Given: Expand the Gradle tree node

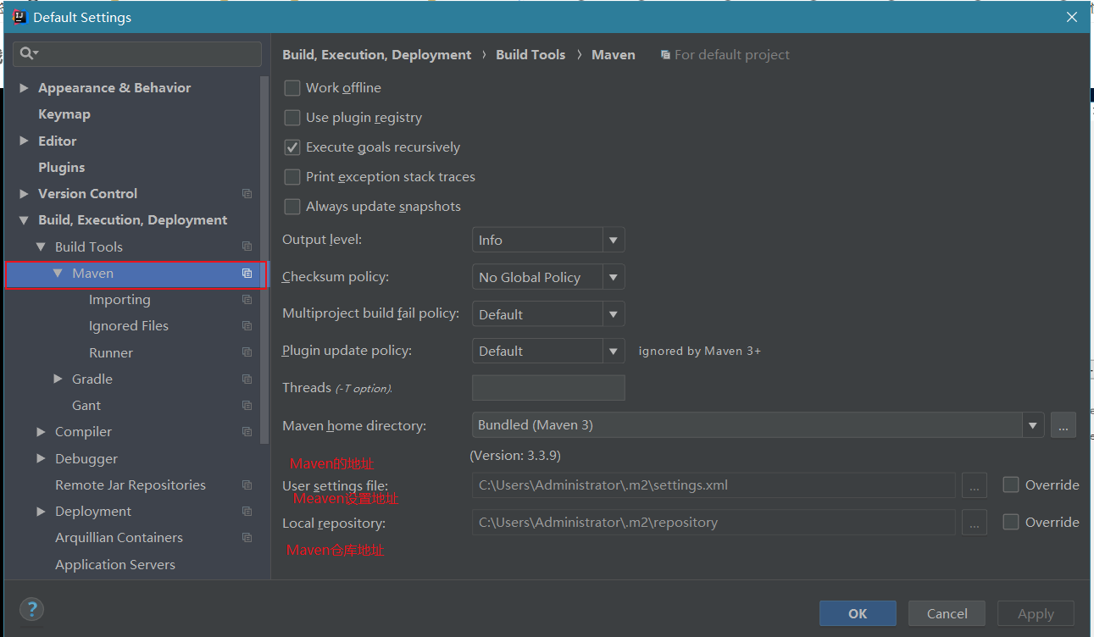Looking at the screenshot, I should pyautogui.click(x=58, y=379).
